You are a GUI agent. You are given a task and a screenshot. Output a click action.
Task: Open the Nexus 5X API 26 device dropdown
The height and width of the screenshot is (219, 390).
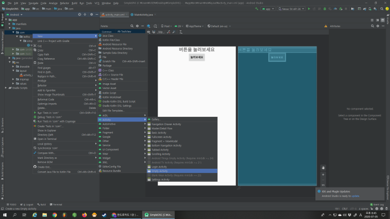pyautogui.click(x=291, y=9)
